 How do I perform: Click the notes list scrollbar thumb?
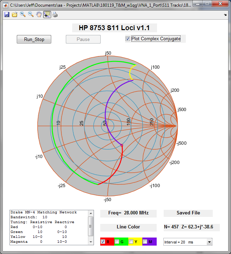point(91,226)
